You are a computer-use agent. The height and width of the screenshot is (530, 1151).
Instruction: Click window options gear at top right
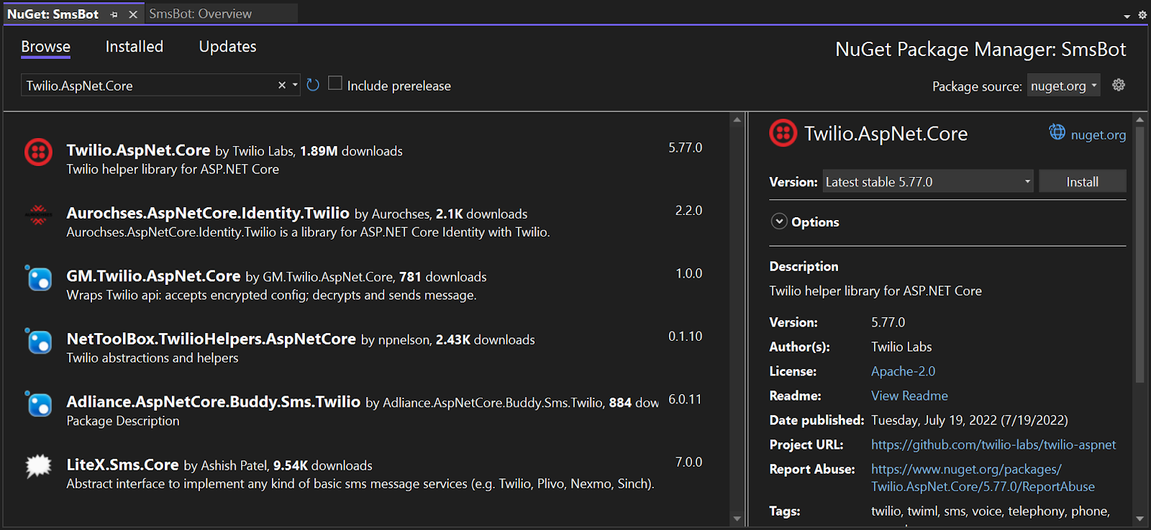coord(1142,15)
